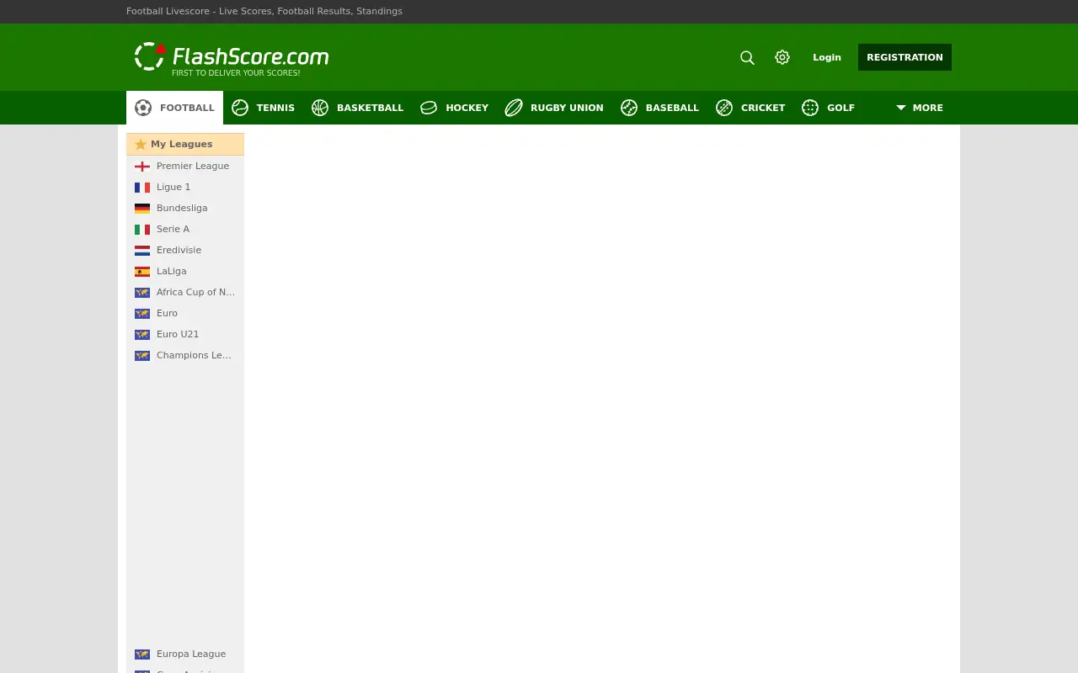
Task: Select the FOOTBALL tab
Action: click(x=174, y=108)
